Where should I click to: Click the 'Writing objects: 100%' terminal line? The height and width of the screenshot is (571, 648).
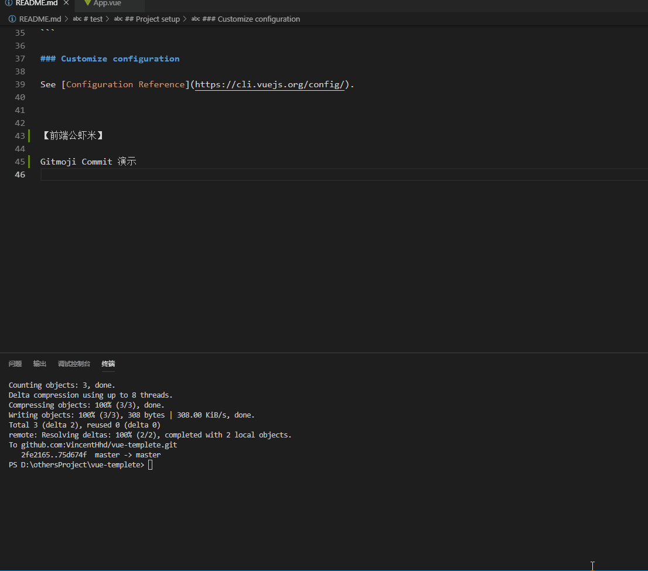click(131, 415)
